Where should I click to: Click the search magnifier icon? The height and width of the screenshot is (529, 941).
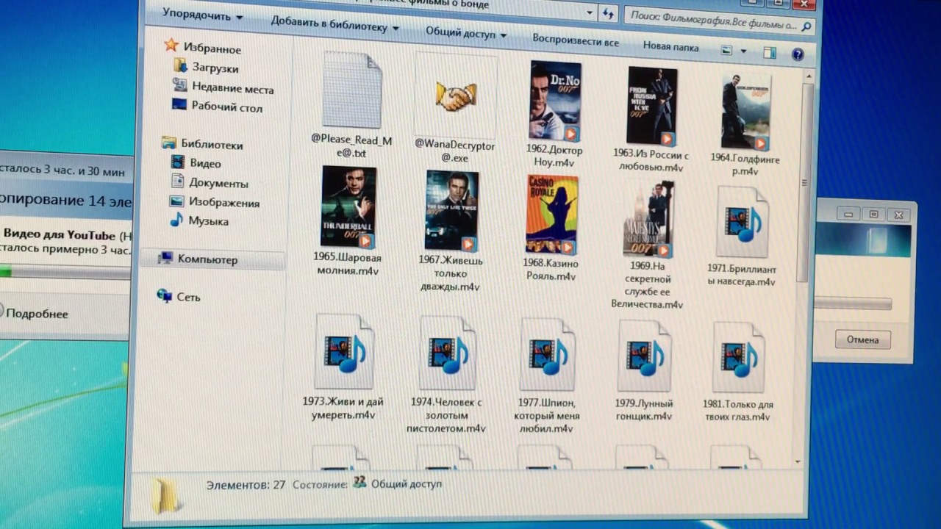point(806,27)
